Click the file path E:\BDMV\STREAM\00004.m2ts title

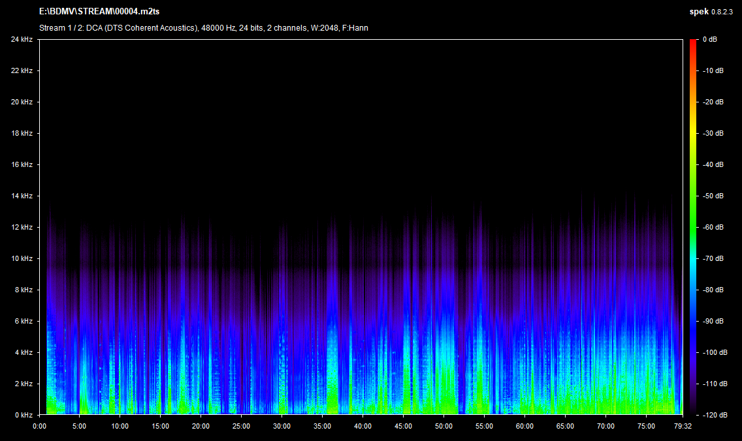[99, 12]
